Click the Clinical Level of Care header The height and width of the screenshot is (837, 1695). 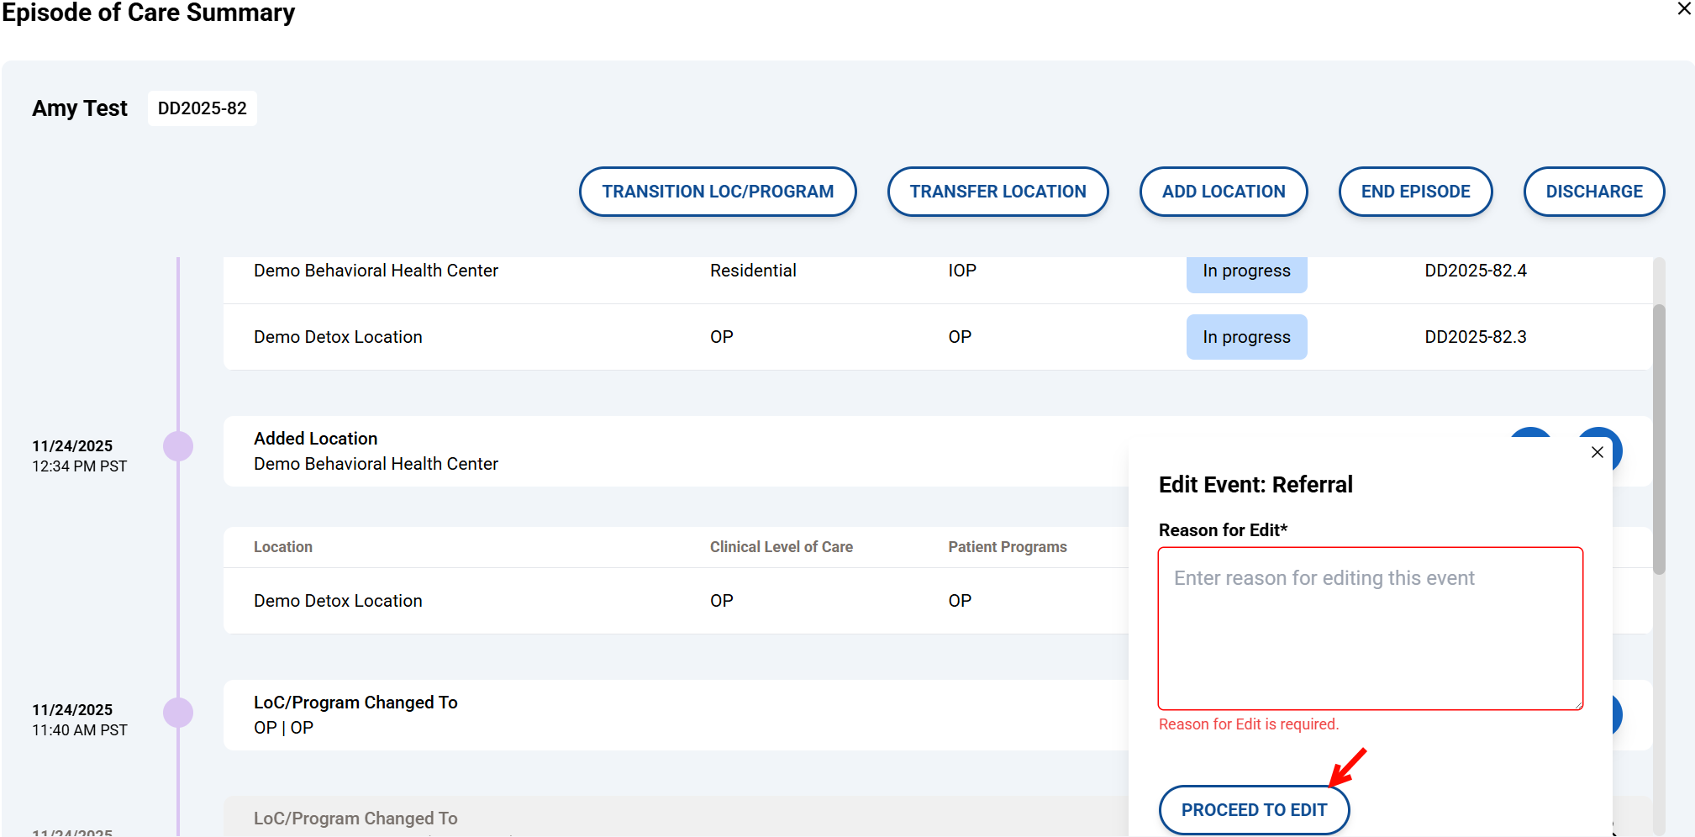pyautogui.click(x=781, y=547)
